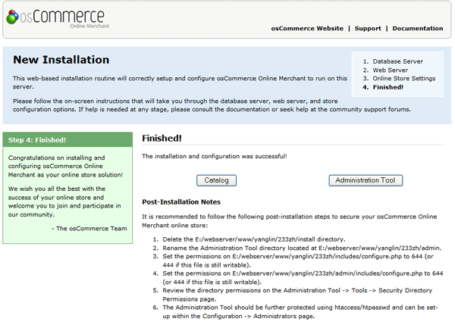Viewport: 455px width, 328px height.
Task: Click the bold Finished! step in list
Action: point(388,87)
